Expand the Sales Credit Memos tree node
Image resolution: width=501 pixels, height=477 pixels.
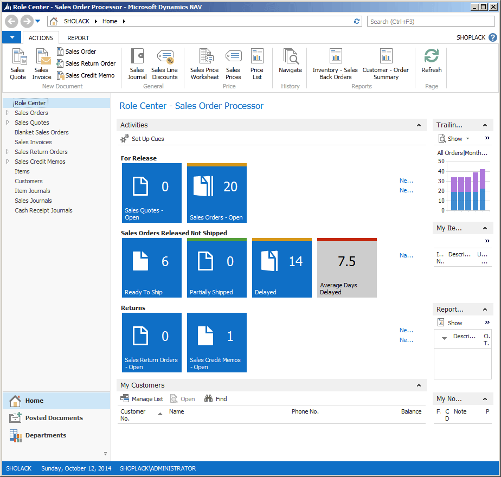(x=8, y=162)
